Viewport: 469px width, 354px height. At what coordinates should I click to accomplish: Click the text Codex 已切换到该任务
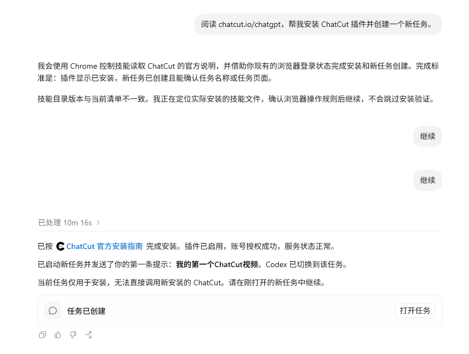point(307,264)
